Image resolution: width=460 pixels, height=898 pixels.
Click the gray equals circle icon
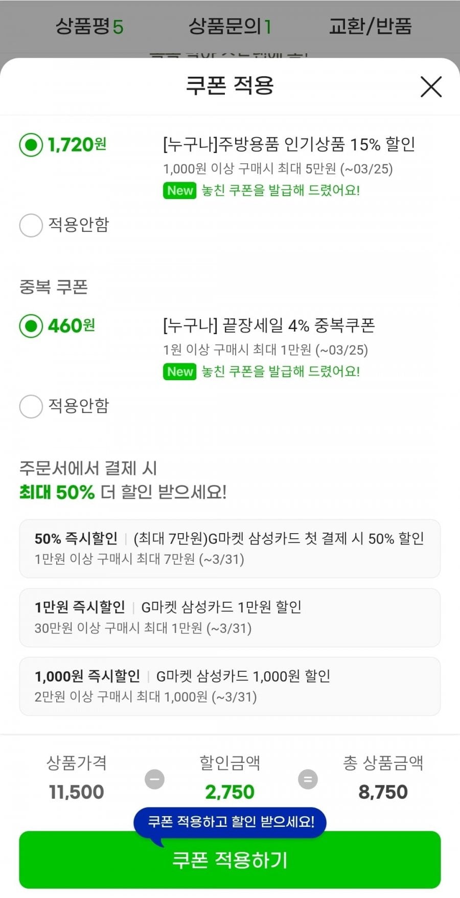point(308,779)
